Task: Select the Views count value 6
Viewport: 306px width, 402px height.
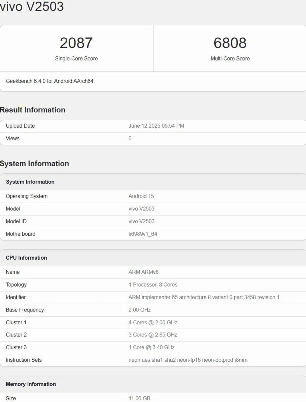Action: [x=130, y=138]
